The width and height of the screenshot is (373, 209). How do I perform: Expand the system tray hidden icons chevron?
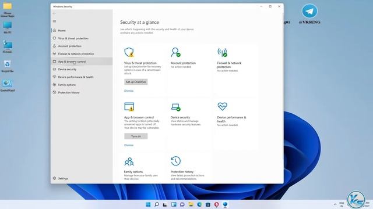pyautogui.click(x=335, y=204)
